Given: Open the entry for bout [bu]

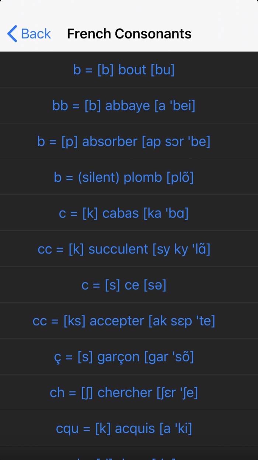Looking at the screenshot, I should click(x=129, y=70).
